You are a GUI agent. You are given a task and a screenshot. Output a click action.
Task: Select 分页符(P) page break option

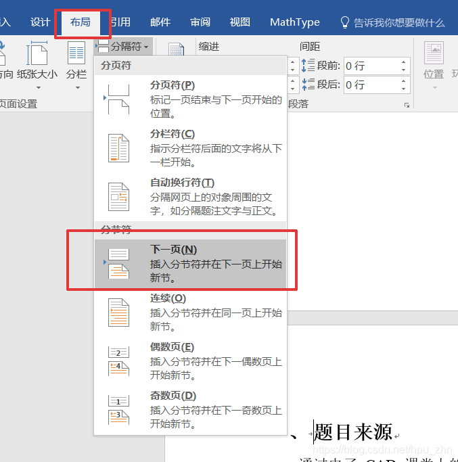point(190,99)
